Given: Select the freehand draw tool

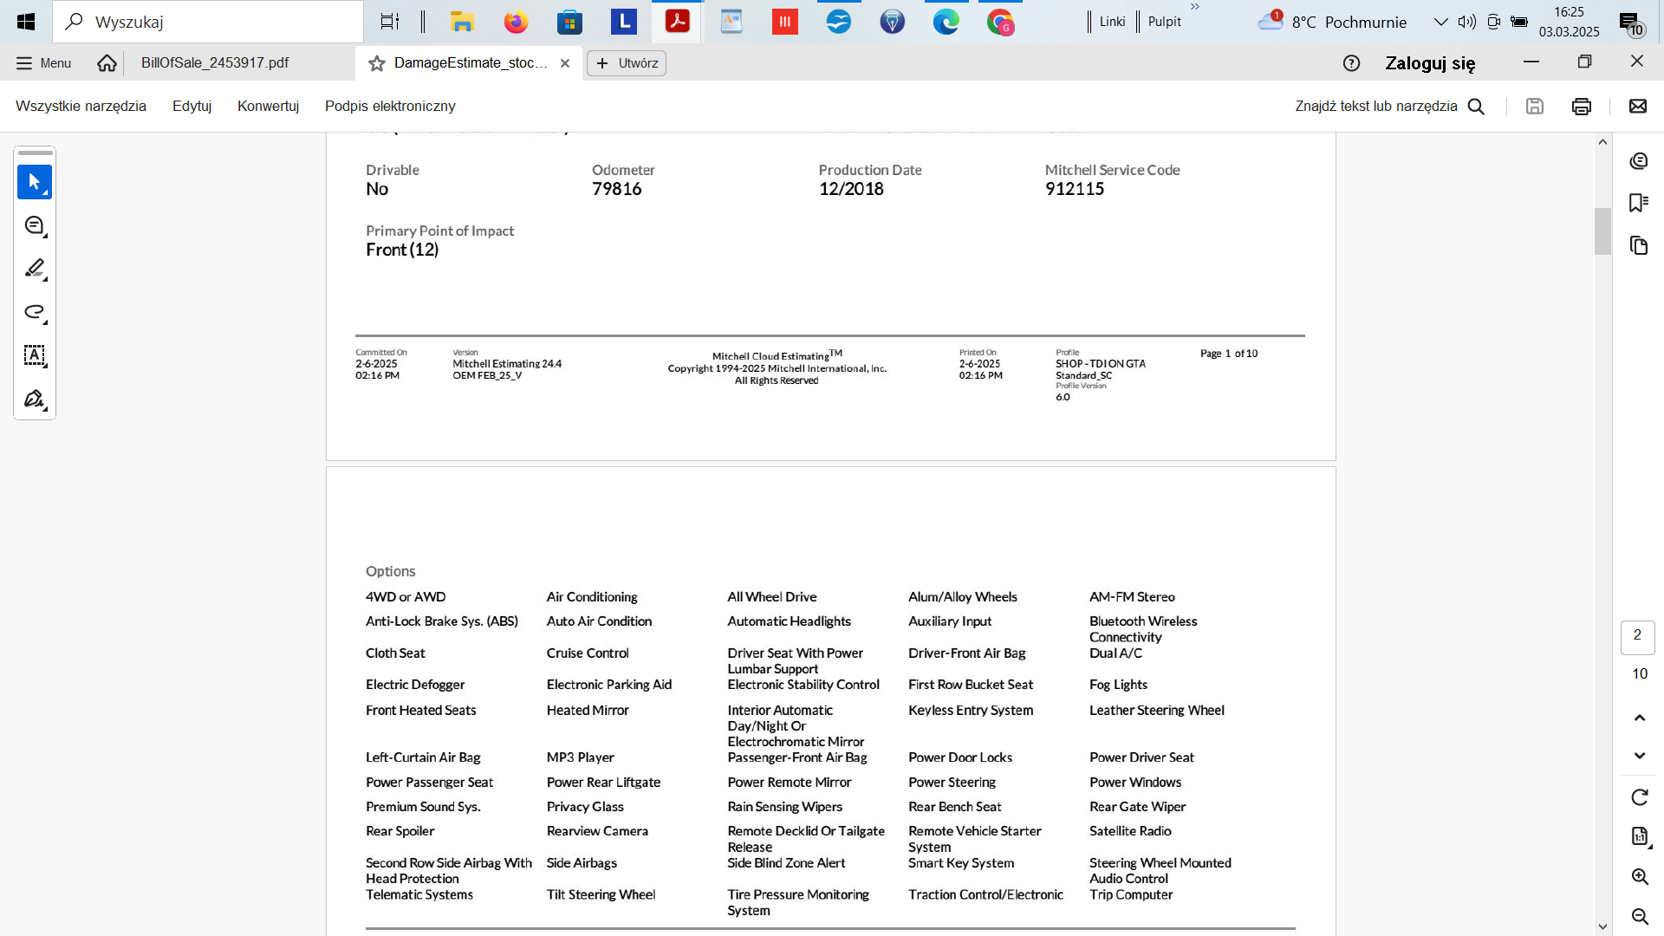Looking at the screenshot, I should tap(35, 312).
